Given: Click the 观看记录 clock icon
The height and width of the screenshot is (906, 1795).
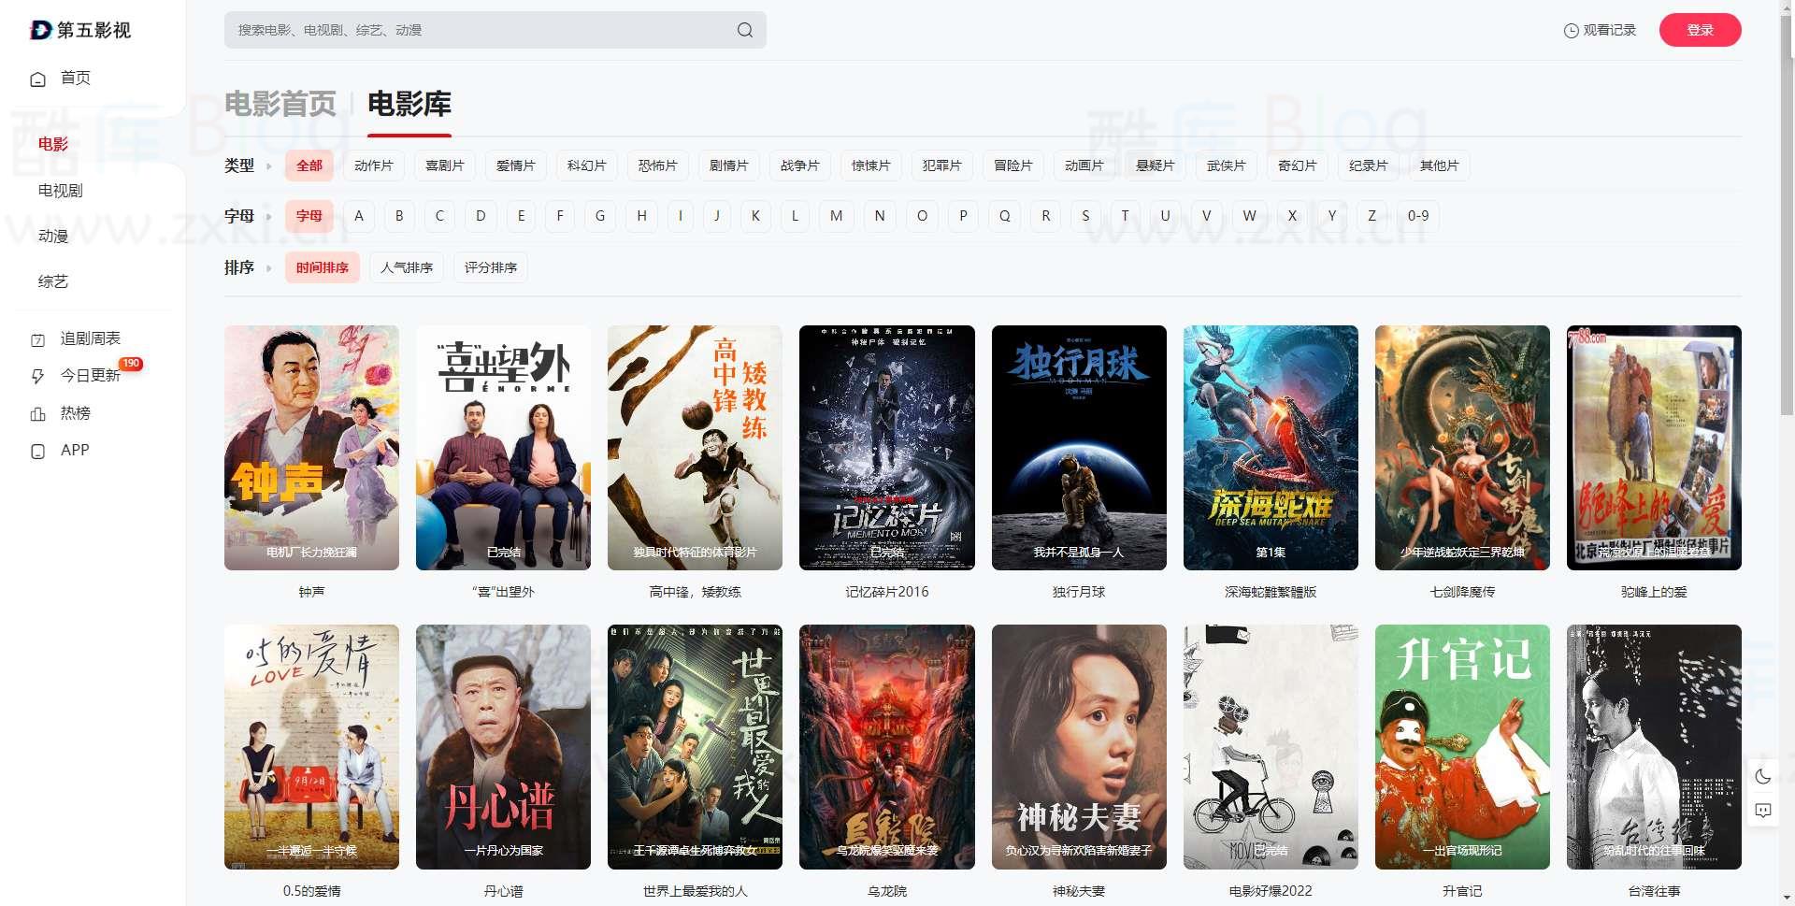Looking at the screenshot, I should [1571, 31].
